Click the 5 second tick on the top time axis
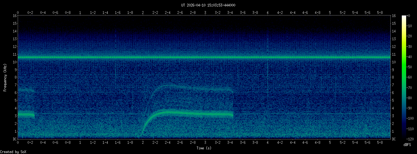The width and height of the screenshot is (417, 154). pos(330,13)
